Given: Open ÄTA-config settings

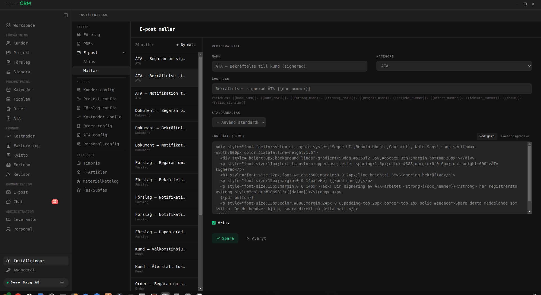Looking at the screenshot, I should tap(95, 135).
